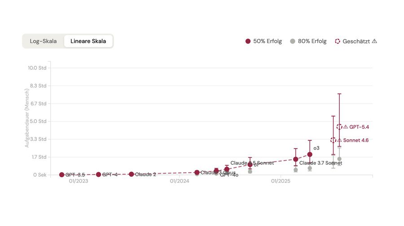The image size is (404, 226).
Task: Click the warning icon beside Geschätzt
Action: [374, 41]
